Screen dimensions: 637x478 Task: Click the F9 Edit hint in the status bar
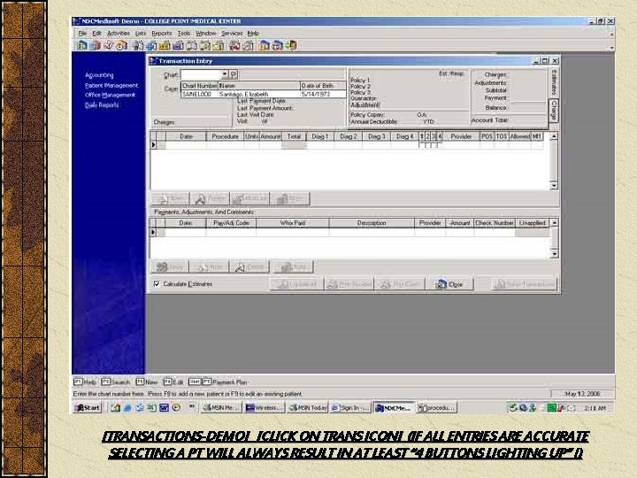pos(173,382)
